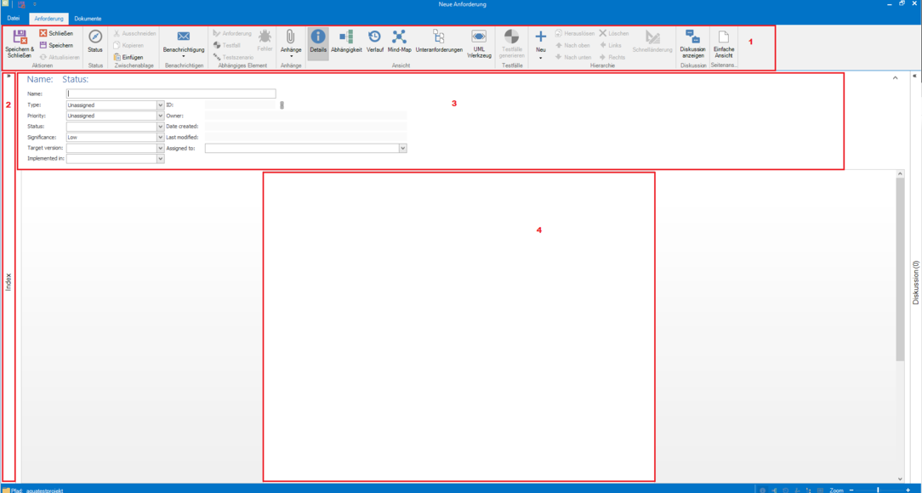Open the UML Werkzeug tool

pyautogui.click(x=479, y=37)
